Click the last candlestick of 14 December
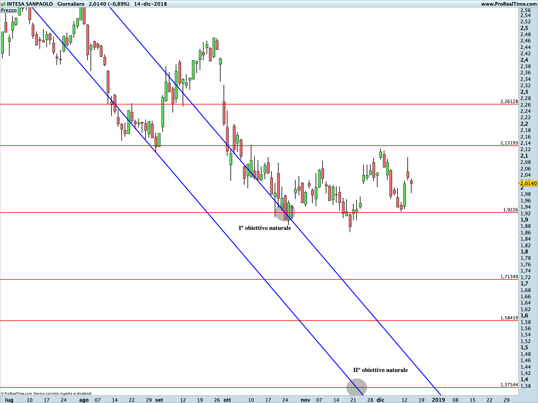This screenshot has height=403, width=538. click(x=411, y=182)
